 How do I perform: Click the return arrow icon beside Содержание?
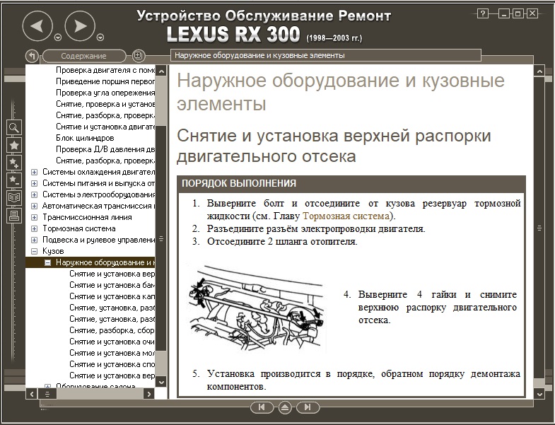pos(32,56)
